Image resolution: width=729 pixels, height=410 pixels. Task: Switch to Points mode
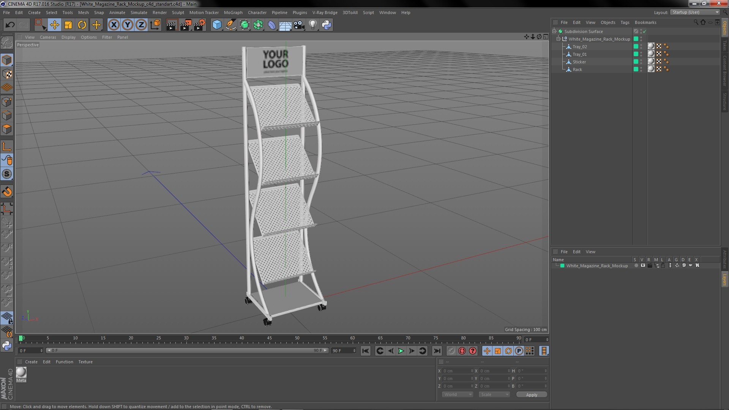[7, 102]
